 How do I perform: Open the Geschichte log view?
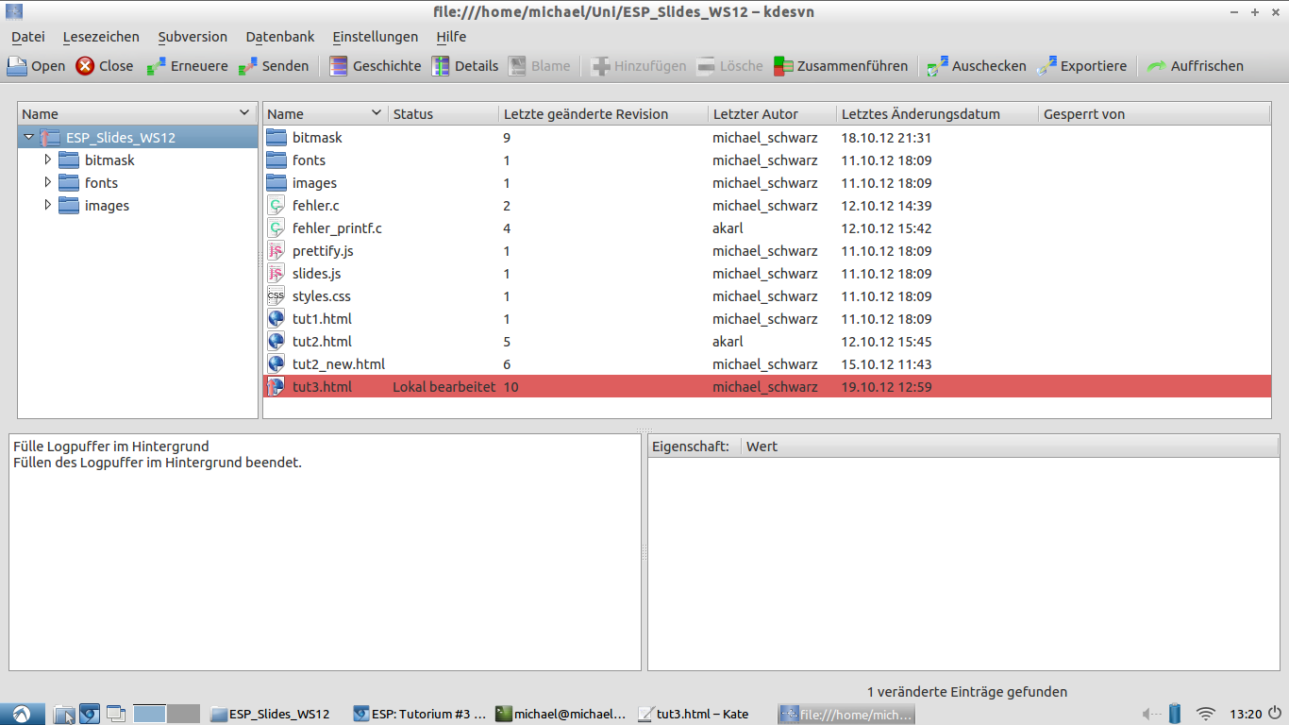(x=375, y=66)
